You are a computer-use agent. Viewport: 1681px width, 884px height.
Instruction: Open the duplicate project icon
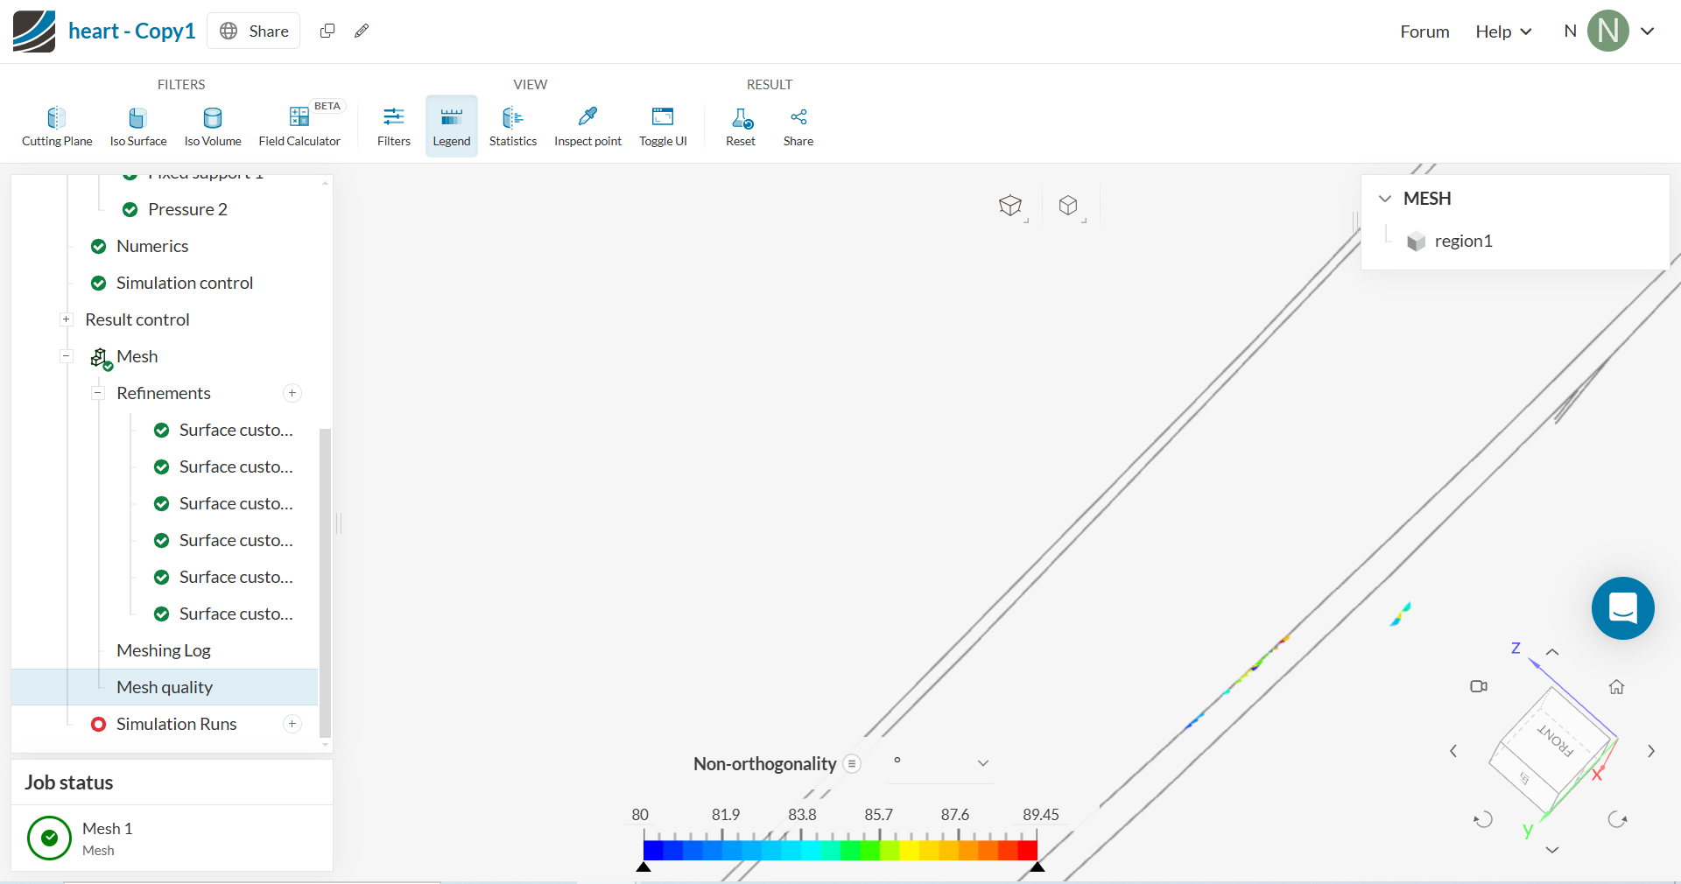pyautogui.click(x=327, y=31)
